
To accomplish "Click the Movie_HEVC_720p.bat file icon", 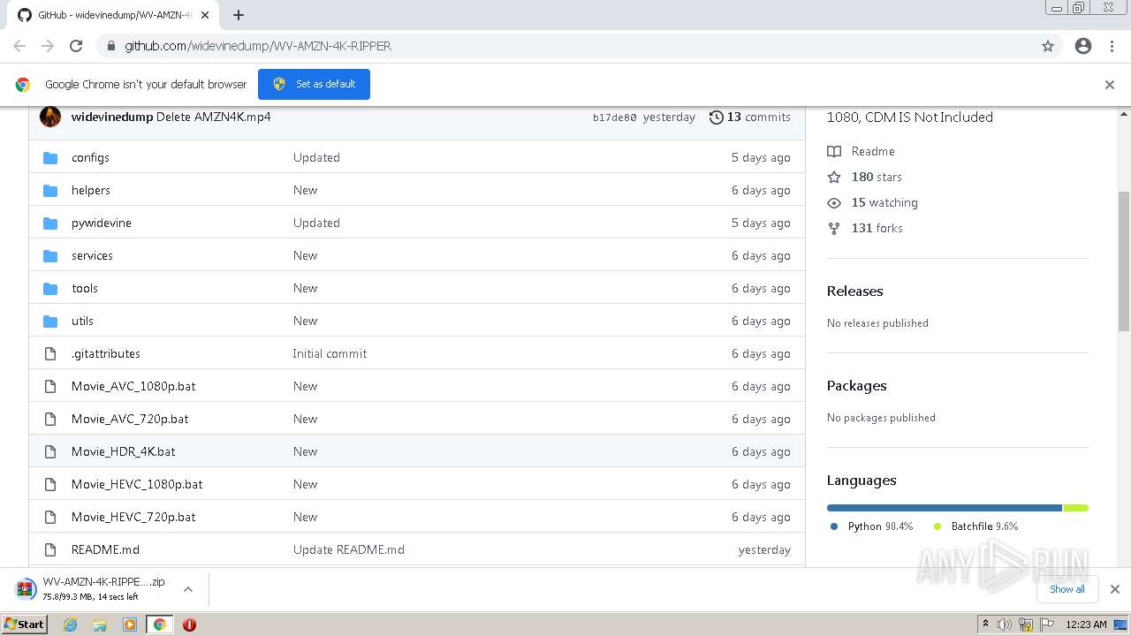I will 50,518.
